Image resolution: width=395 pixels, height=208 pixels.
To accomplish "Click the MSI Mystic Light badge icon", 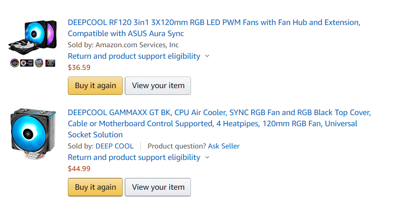I will tap(27, 63).
